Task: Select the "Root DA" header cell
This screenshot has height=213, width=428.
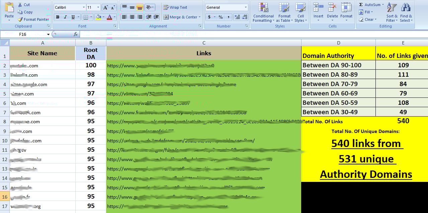Action: pos(91,53)
